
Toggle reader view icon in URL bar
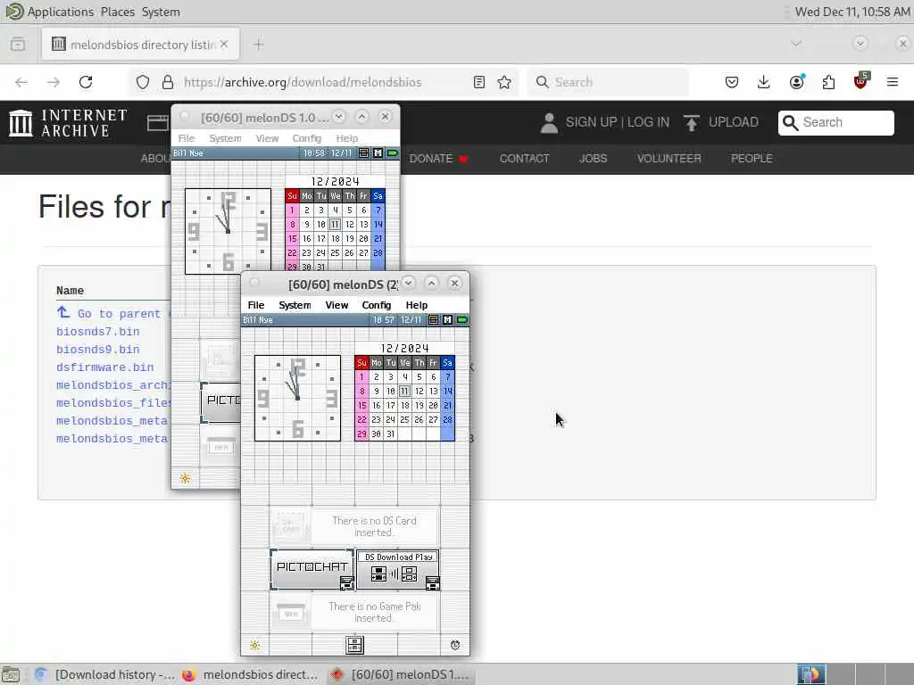(479, 82)
